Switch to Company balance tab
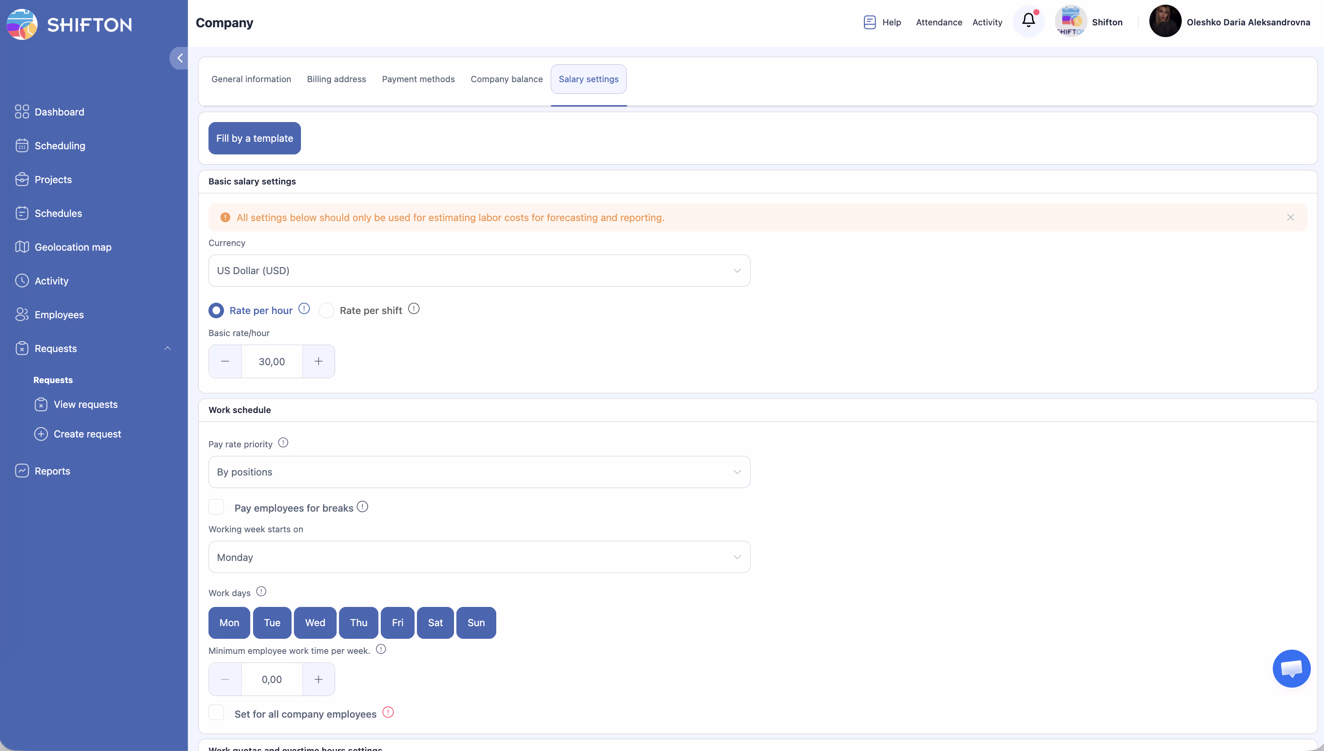Viewport: 1324px width, 751px height. [x=507, y=79]
